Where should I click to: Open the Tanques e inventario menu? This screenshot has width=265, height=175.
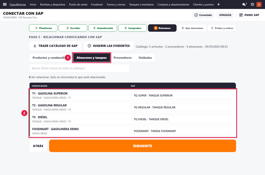142,4
